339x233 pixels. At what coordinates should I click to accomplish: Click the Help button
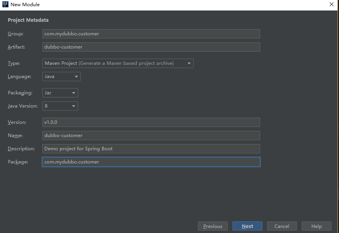click(x=316, y=226)
